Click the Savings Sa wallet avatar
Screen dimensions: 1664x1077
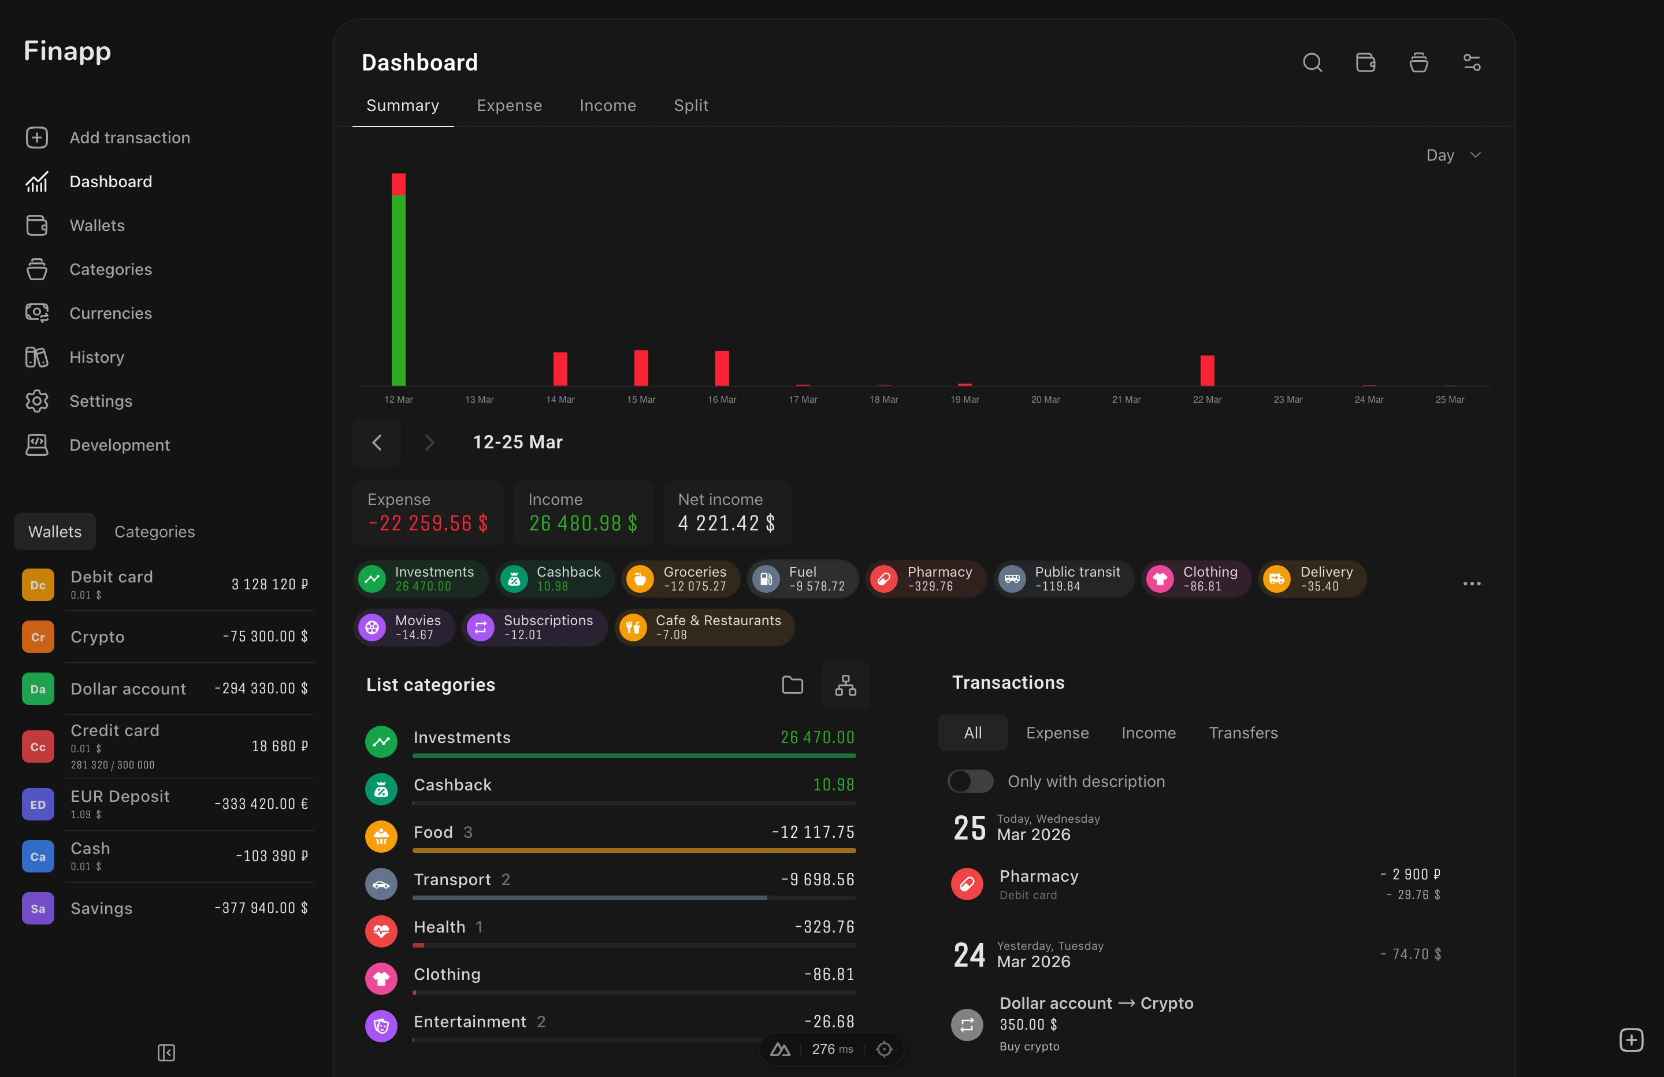pyautogui.click(x=38, y=908)
